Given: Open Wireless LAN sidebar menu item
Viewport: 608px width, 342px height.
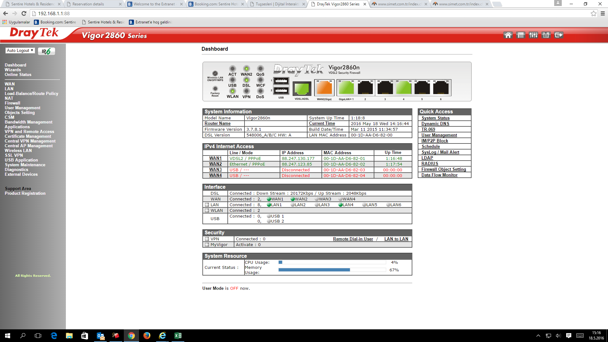Looking at the screenshot, I should pyautogui.click(x=18, y=151).
